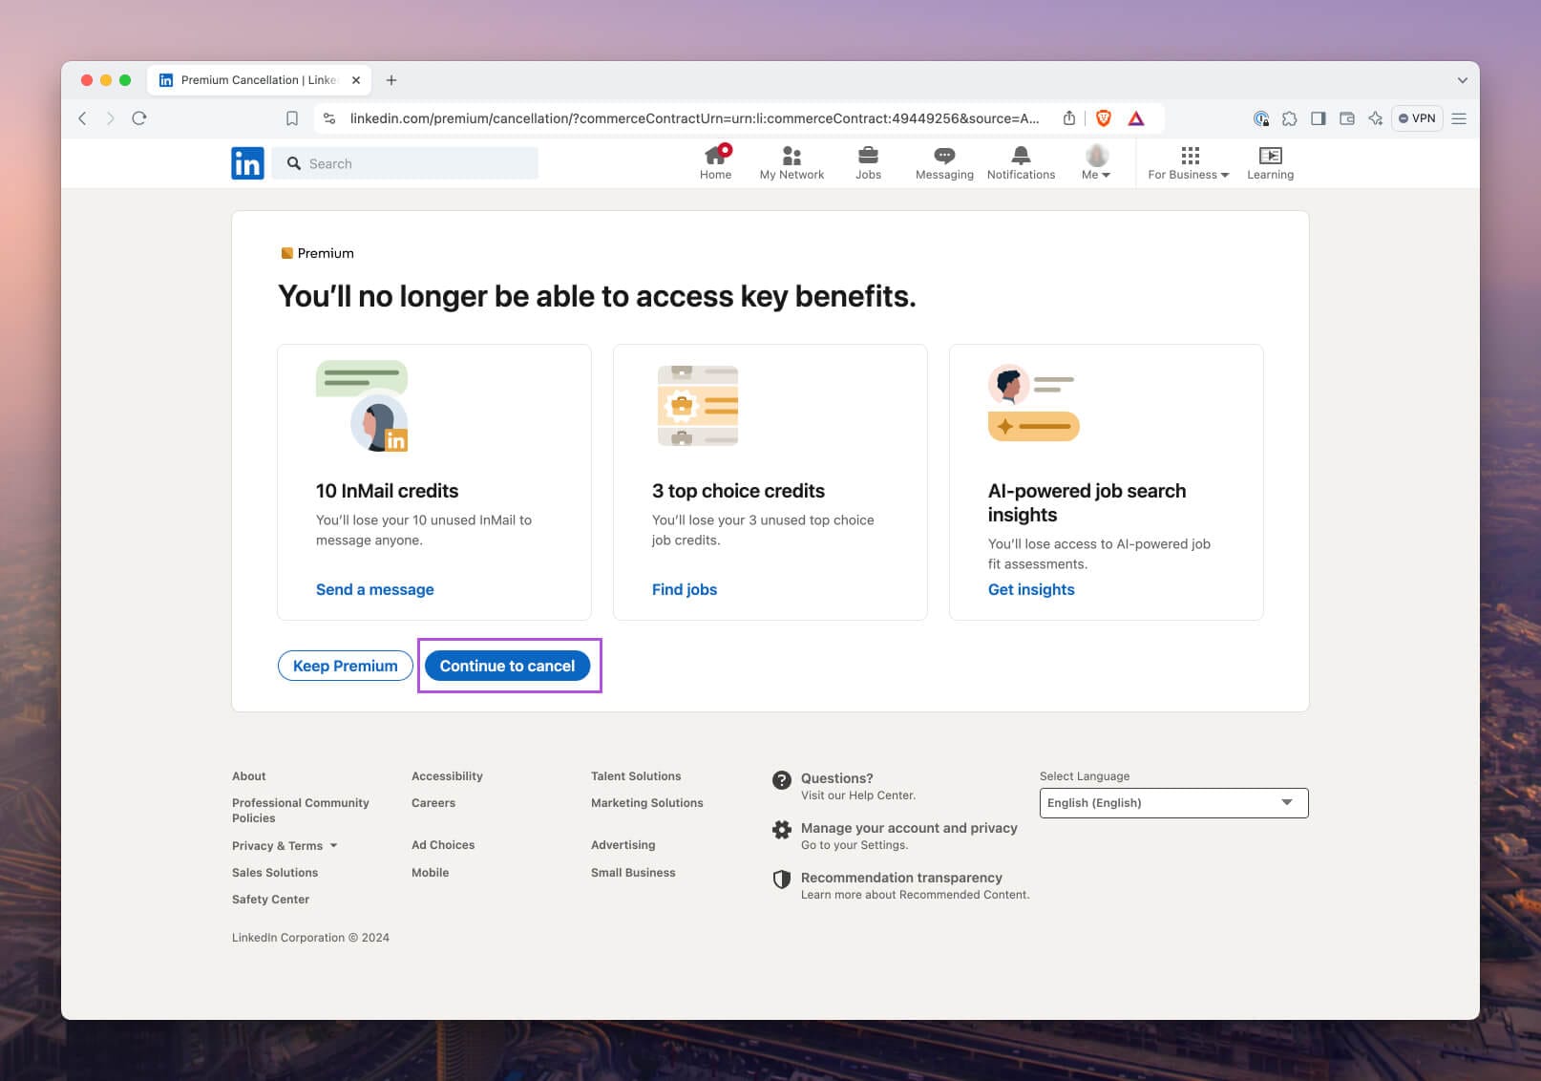Open the Jobs briefcase icon

click(x=868, y=156)
